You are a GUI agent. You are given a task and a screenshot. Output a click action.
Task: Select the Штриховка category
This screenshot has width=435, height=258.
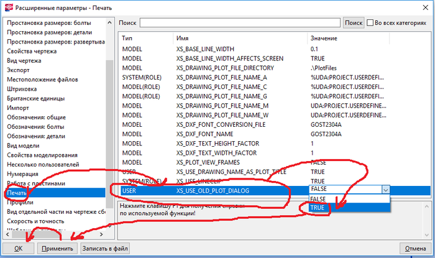[x=22, y=89]
